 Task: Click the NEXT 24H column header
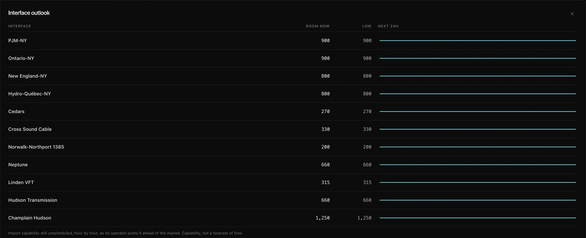[388, 26]
